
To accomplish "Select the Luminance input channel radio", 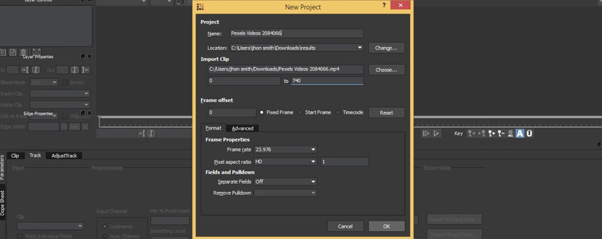I will [105, 227].
